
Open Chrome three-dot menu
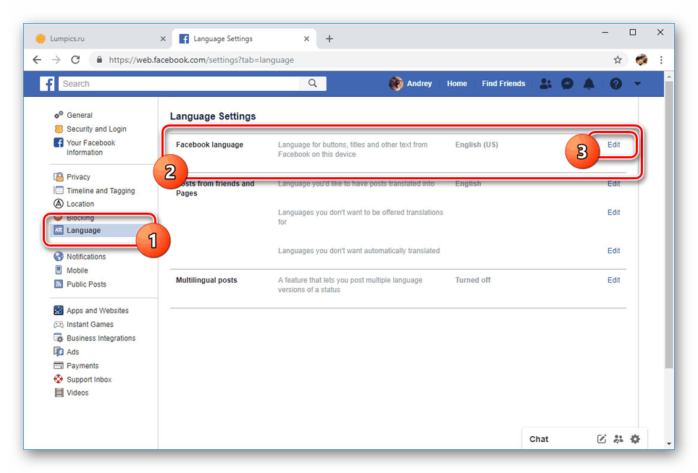click(x=661, y=59)
